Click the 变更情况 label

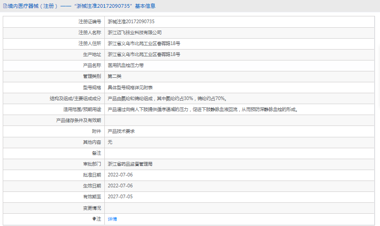(x=92, y=208)
